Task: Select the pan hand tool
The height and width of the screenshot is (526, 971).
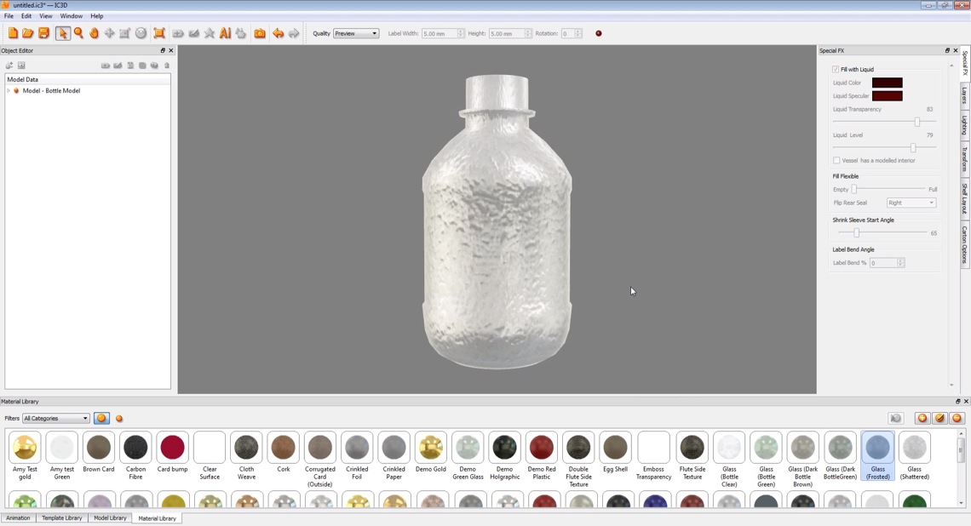Action: pos(95,33)
